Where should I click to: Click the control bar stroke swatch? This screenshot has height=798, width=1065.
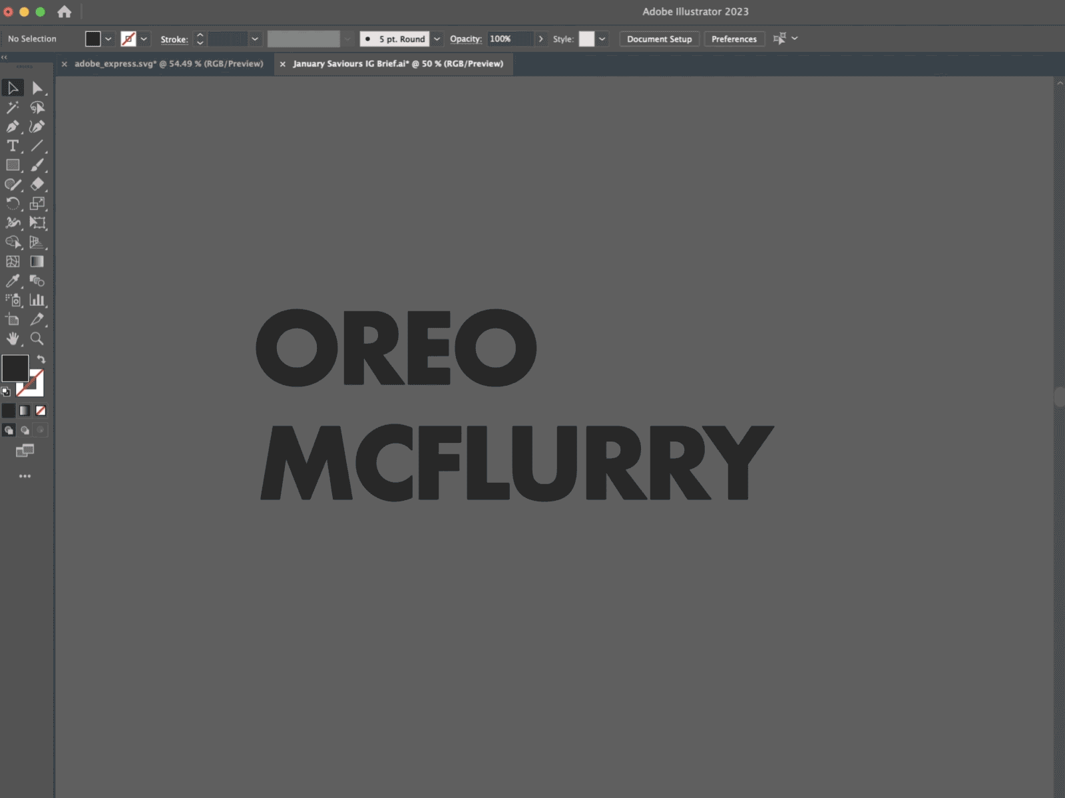click(x=128, y=39)
